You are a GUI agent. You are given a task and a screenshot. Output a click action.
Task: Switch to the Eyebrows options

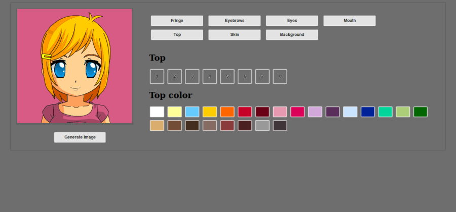(x=235, y=21)
